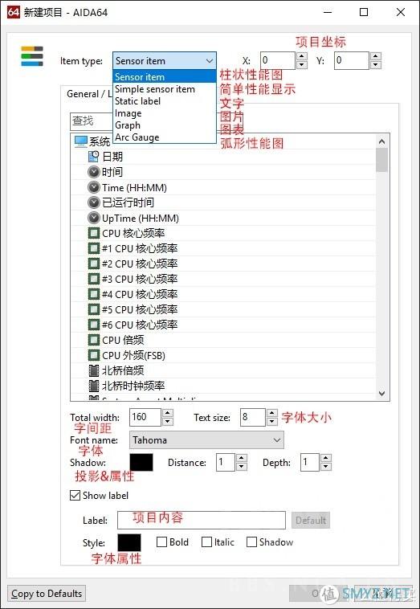This screenshot has width=420, height=609.
Task: Click the Label text field
Action: coord(202,520)
